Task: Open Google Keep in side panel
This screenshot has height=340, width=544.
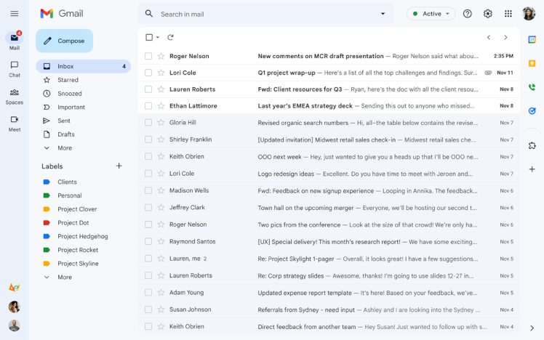Action: (532, 63)
